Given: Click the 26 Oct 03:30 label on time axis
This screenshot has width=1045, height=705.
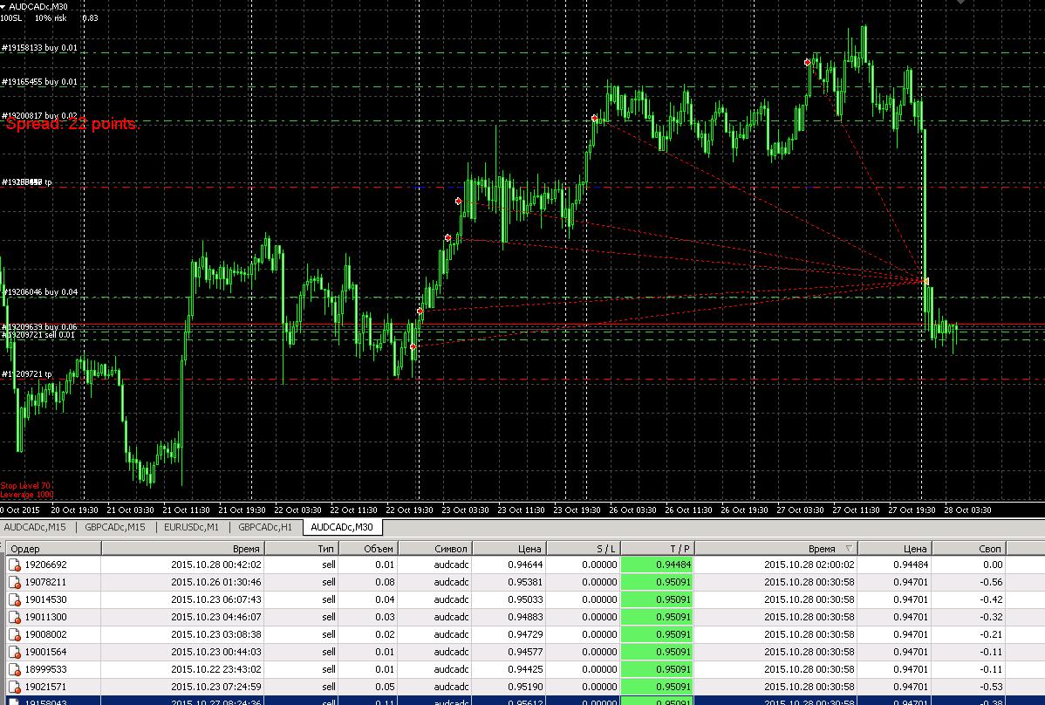Looking at the screenshot, I should [x=632, y=510].
